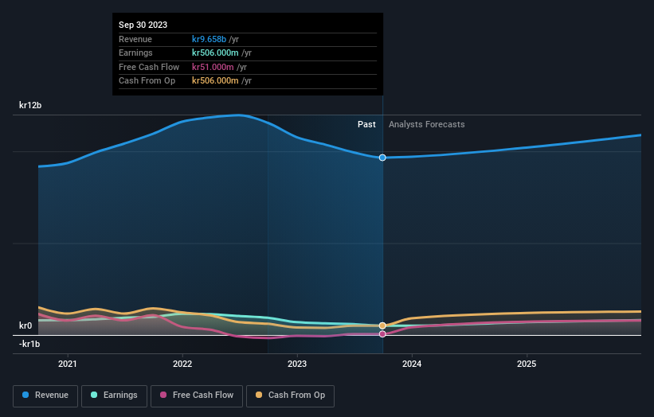Toggle the Free Cash Flow legend button
This screenshot has height=417, width=654.
(x=197, y=396)
